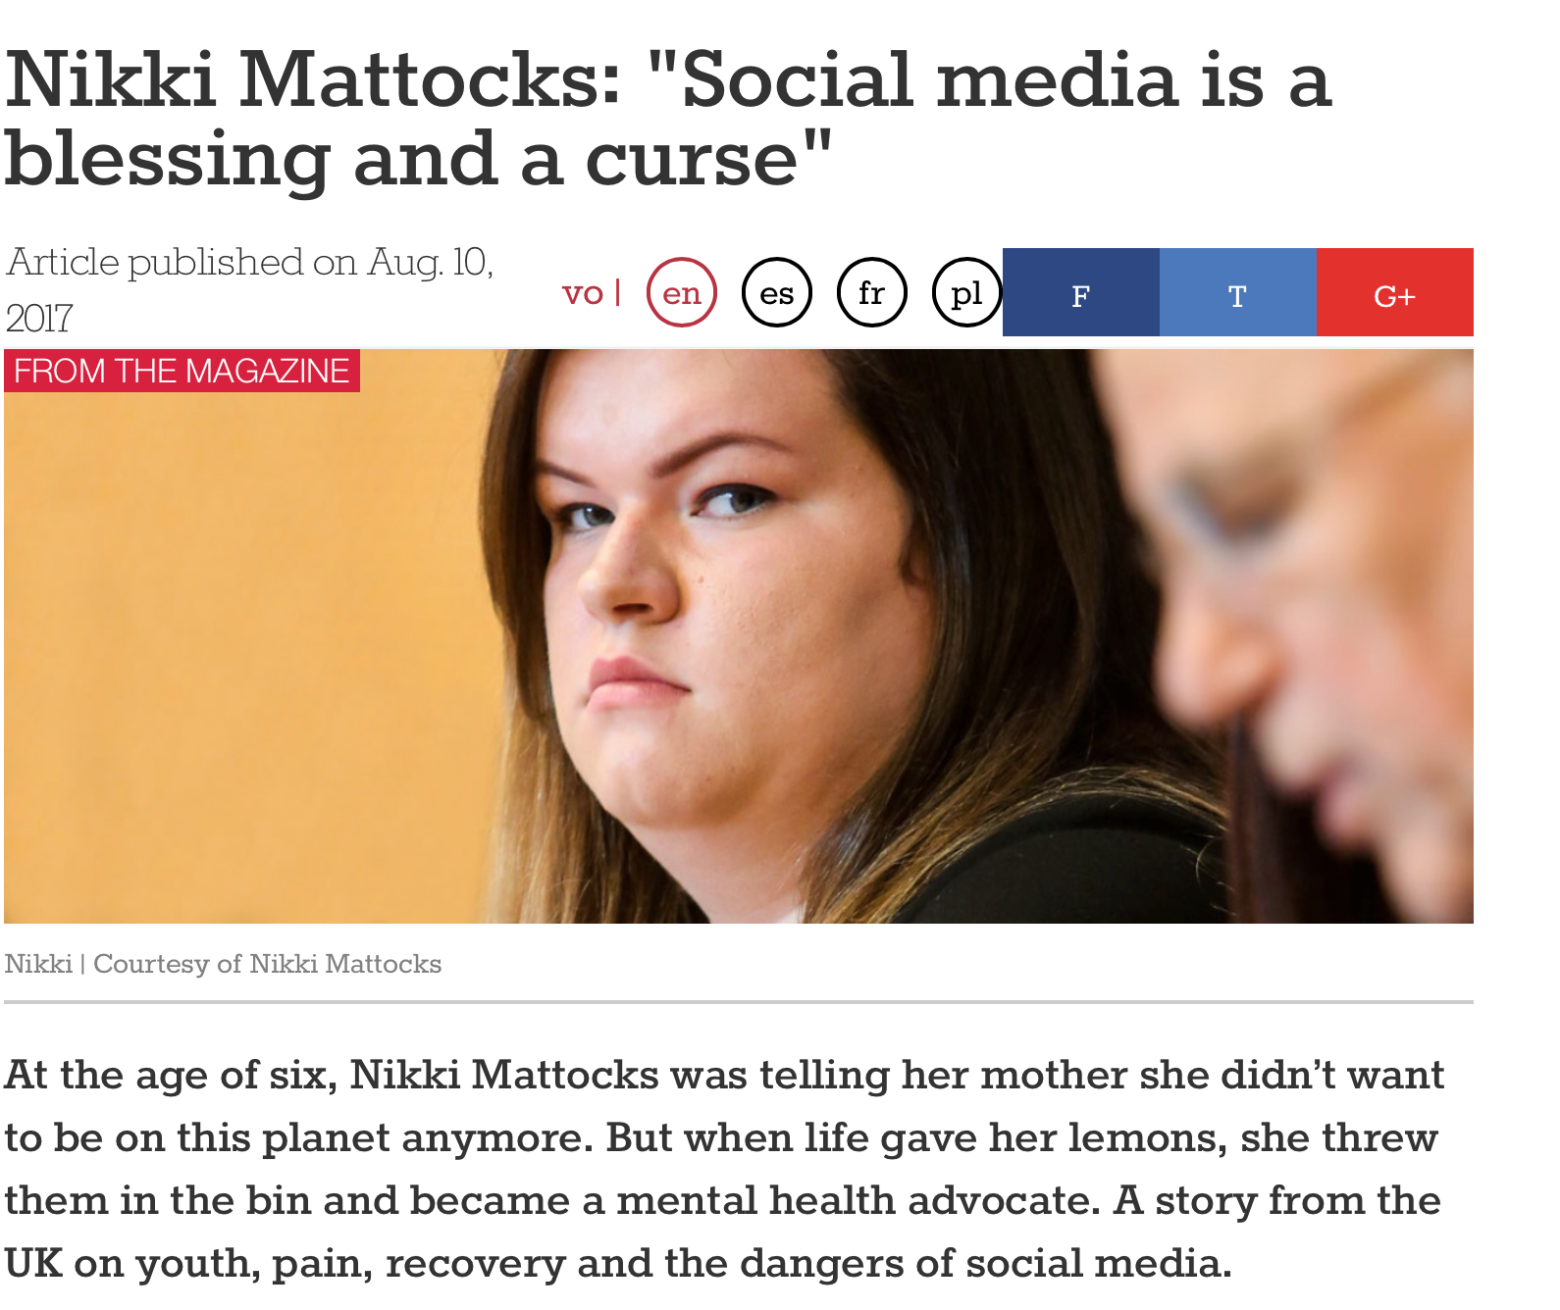
Task: Switch article language to Polish 'pl'
Action: click(x=966, y=292)
